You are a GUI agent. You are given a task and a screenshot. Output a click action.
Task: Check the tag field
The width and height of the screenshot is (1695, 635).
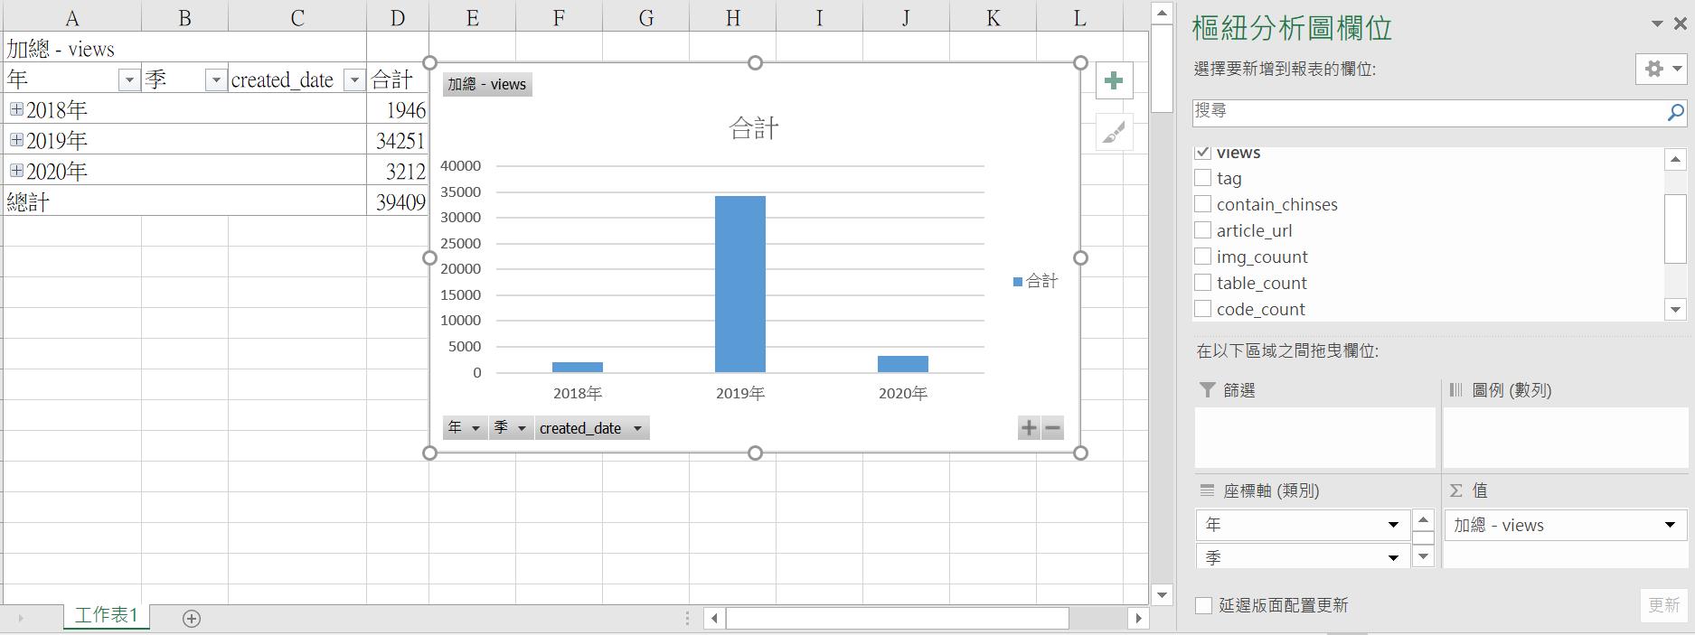click(1203, 178)
